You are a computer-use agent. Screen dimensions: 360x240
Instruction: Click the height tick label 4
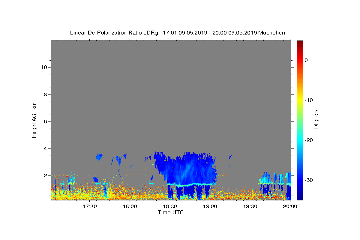45,148
